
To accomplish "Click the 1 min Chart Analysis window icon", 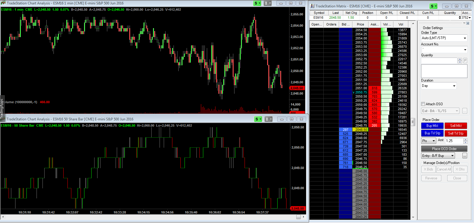I will point(3,3).
